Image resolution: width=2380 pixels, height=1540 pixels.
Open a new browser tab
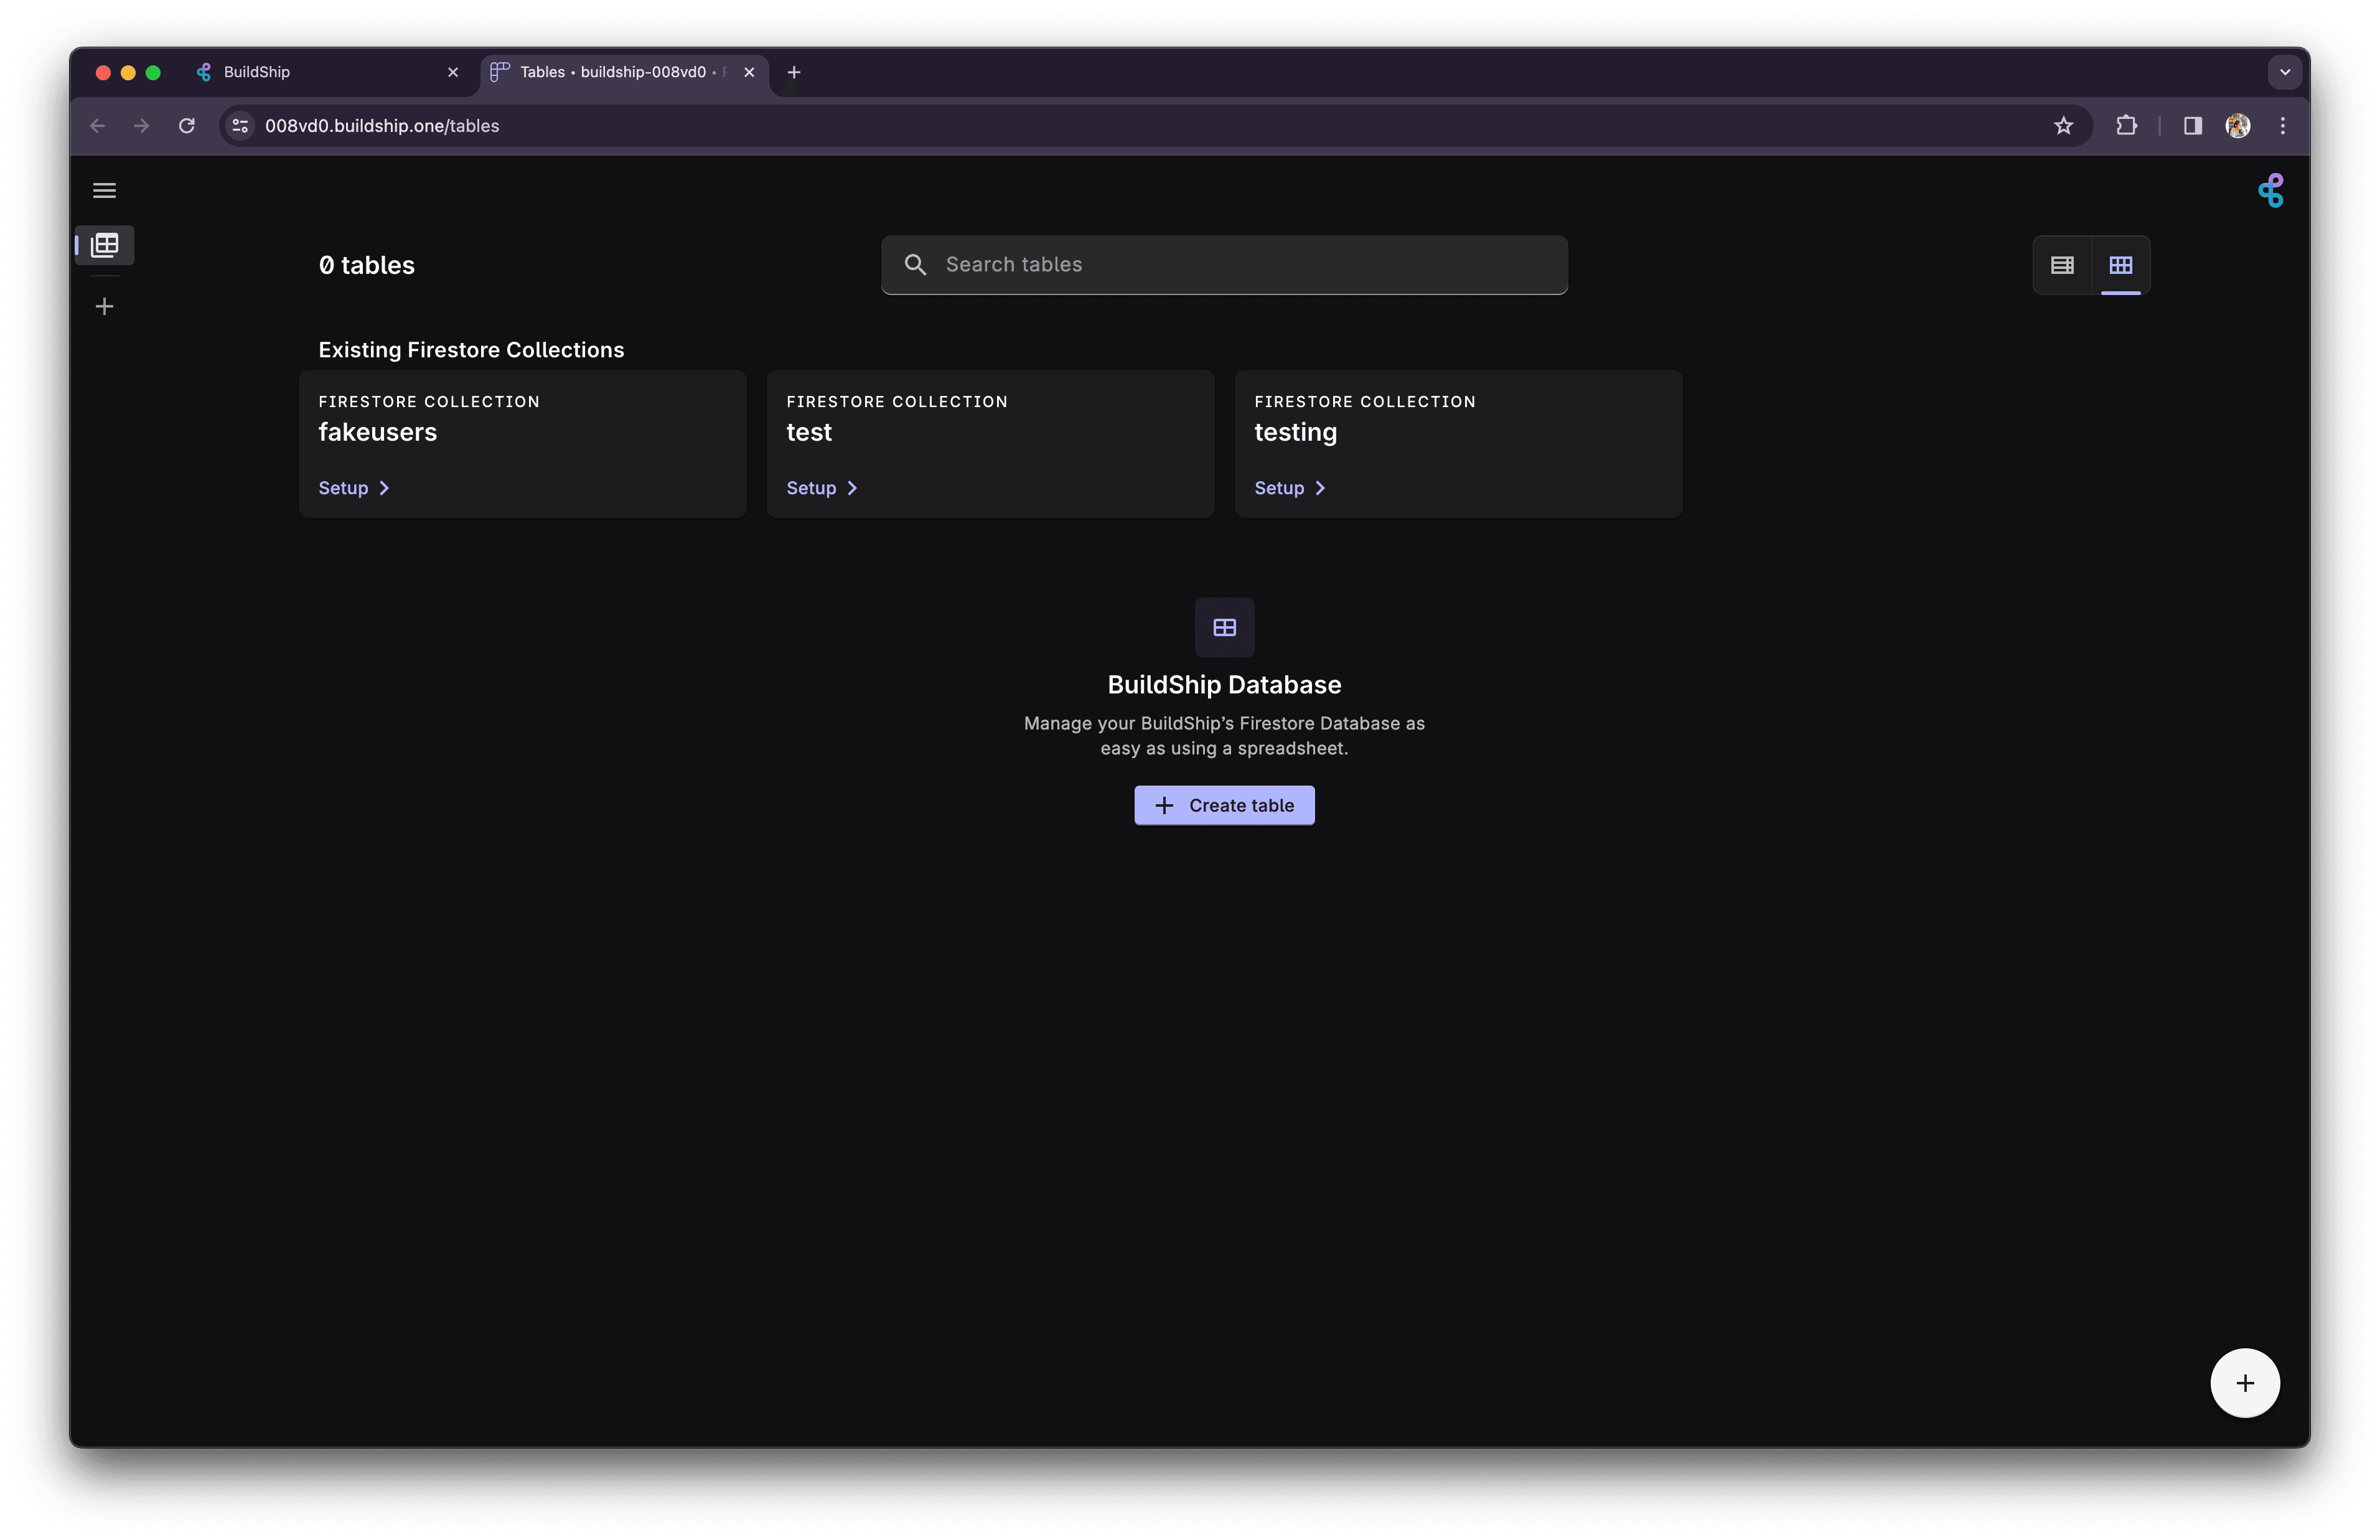(794, 72)
